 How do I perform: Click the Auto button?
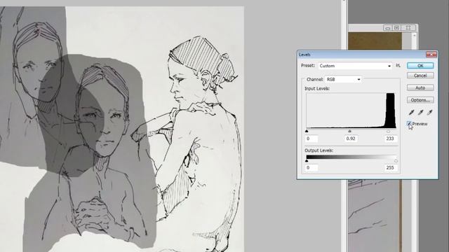pos(420,87)
